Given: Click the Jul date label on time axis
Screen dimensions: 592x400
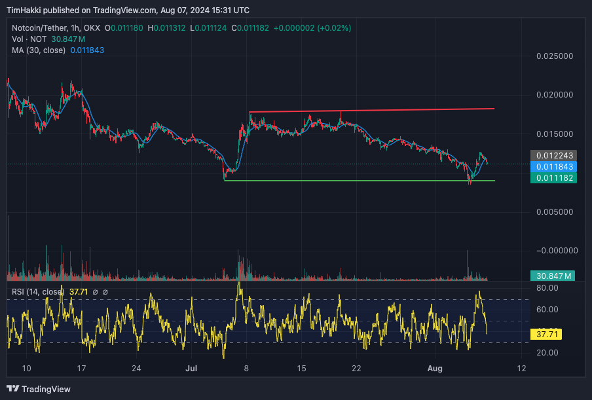Looking at the screenshot, I should tap(191, 369).
